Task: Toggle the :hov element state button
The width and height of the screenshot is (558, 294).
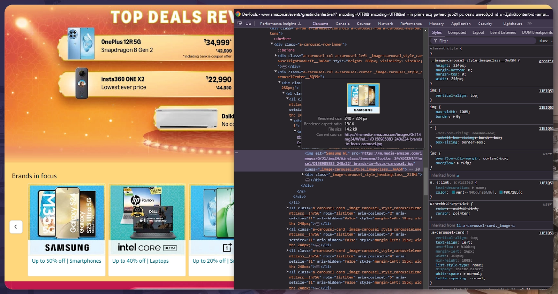Action: tap(543, 41)
